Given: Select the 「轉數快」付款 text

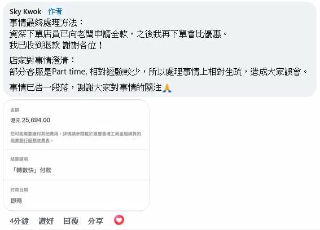Looking at the screenshot, I should (x=31, y=170).
